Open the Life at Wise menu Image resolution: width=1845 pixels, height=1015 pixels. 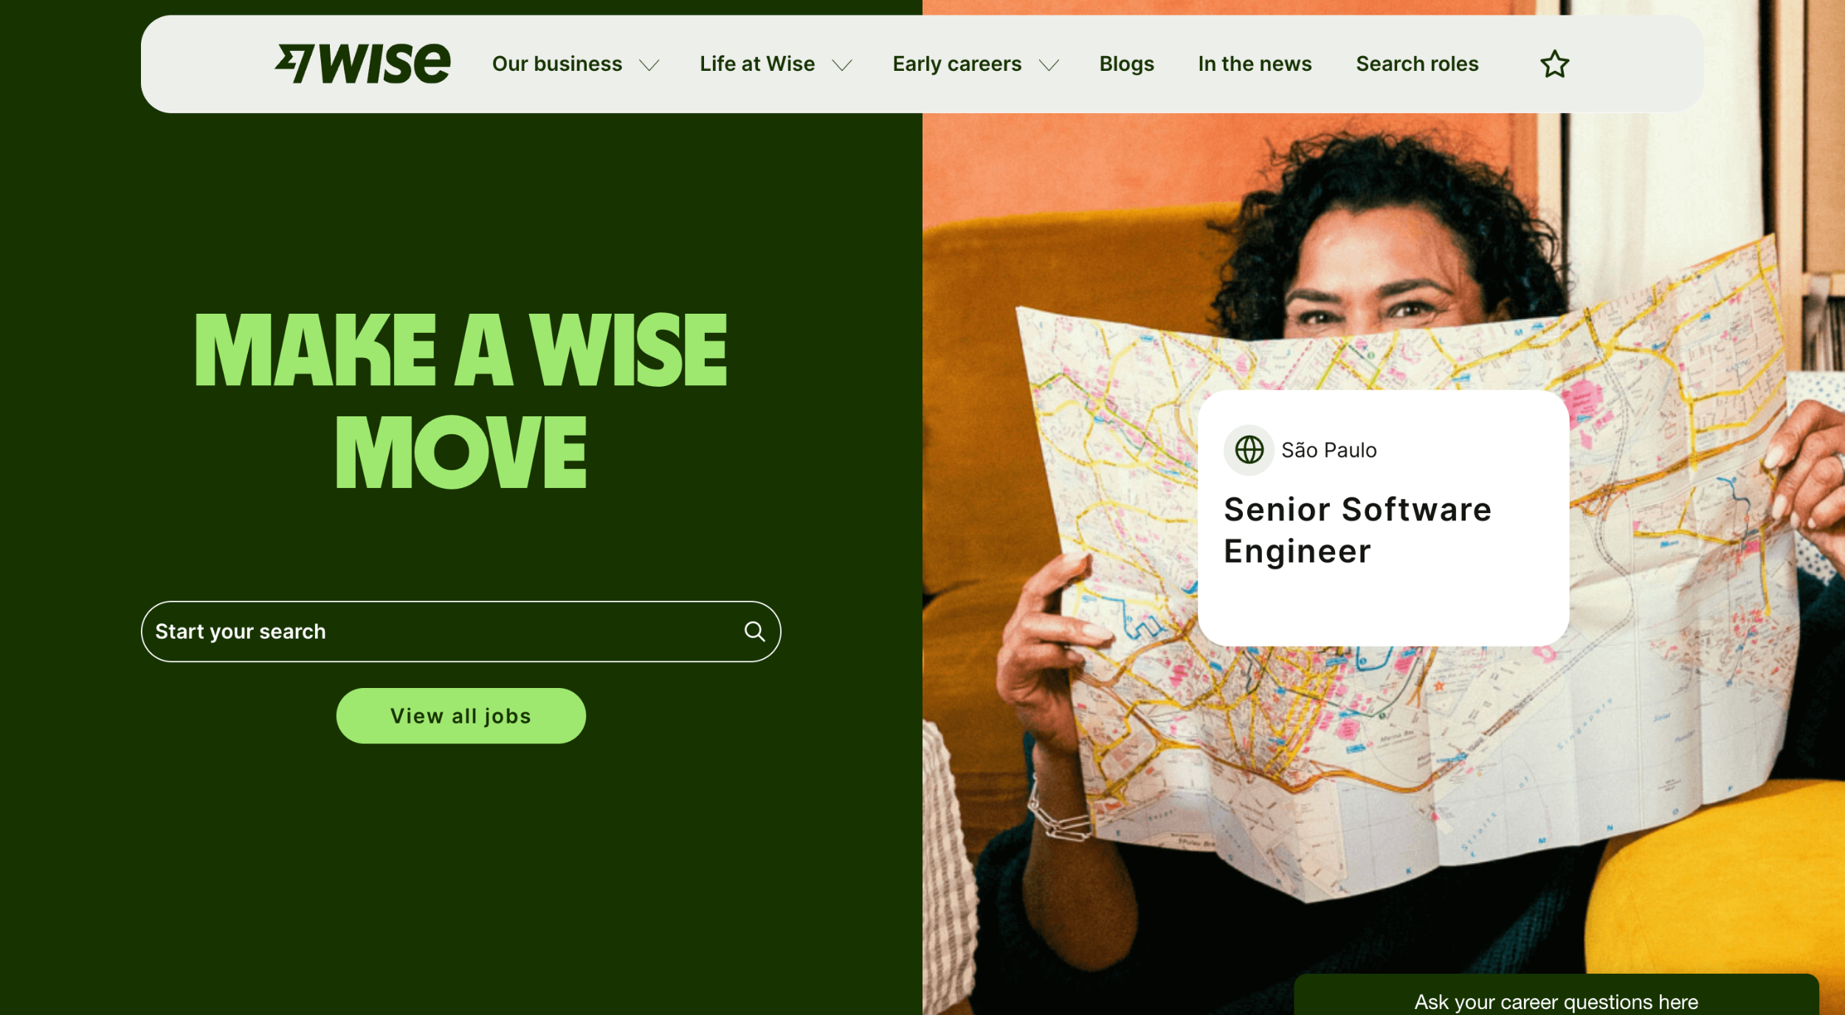coord(757,64)
